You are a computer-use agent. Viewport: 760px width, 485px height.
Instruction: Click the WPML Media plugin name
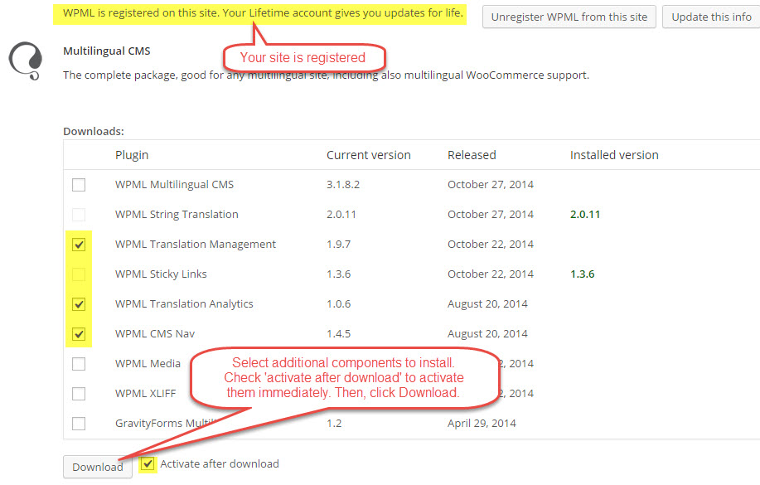pos(148,364)
